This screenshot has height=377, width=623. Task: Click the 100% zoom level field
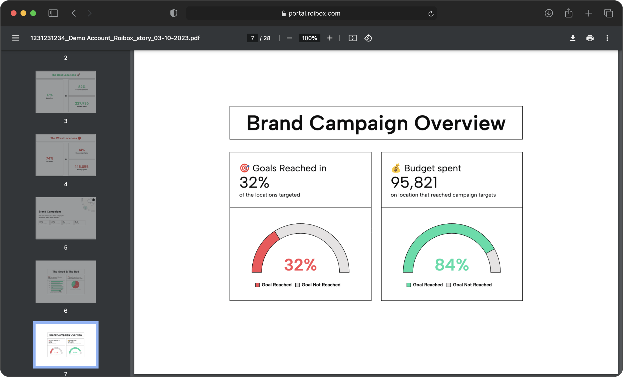click(x=309, y=38)
